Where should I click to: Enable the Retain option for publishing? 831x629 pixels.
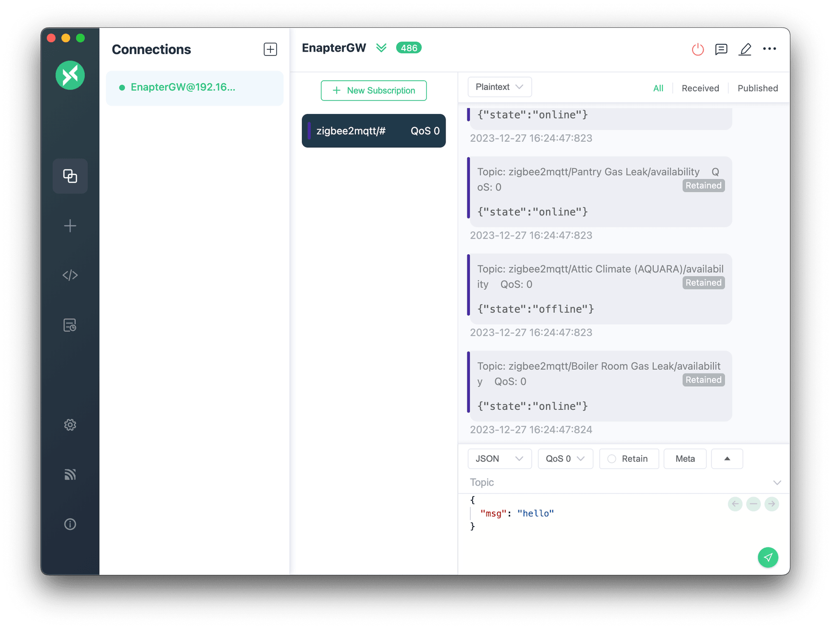pos(629,458)
